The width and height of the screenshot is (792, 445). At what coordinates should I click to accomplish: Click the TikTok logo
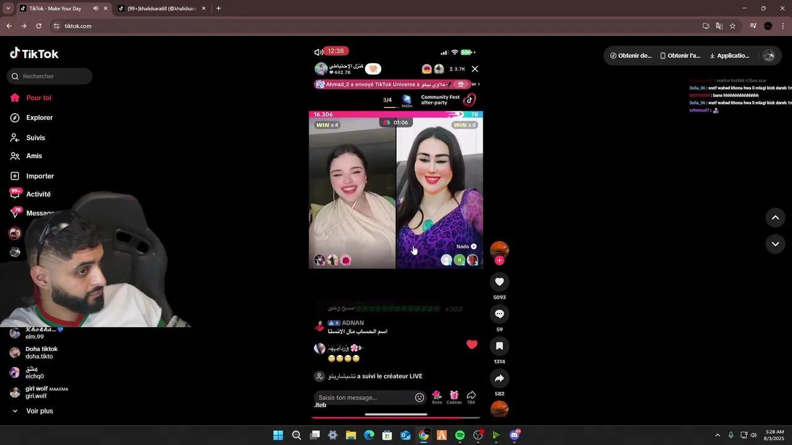(34, 54)
